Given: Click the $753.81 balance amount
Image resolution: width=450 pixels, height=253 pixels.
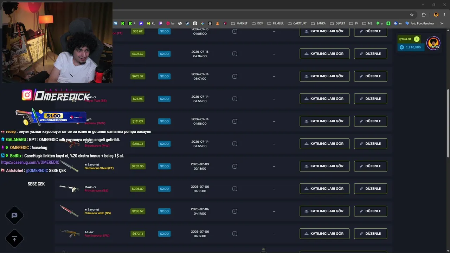Looking at the screenshot, I should 405,39.
